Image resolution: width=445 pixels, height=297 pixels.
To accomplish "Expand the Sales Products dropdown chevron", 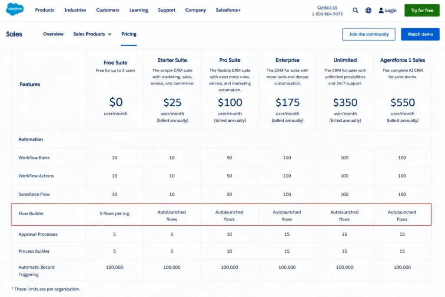I will (x=110, y=34).
